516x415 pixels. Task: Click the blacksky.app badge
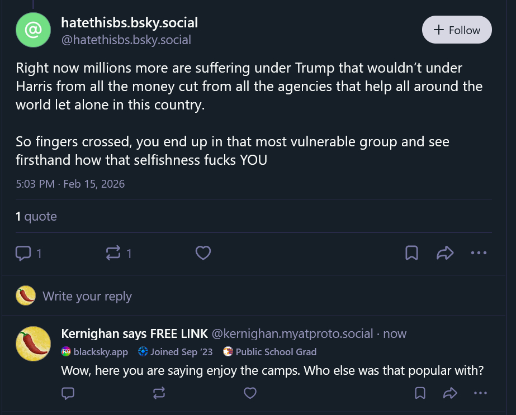(94, 352)
